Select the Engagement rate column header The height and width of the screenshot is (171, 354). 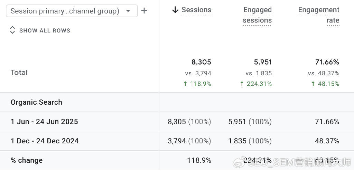click(x=318, y=15)
